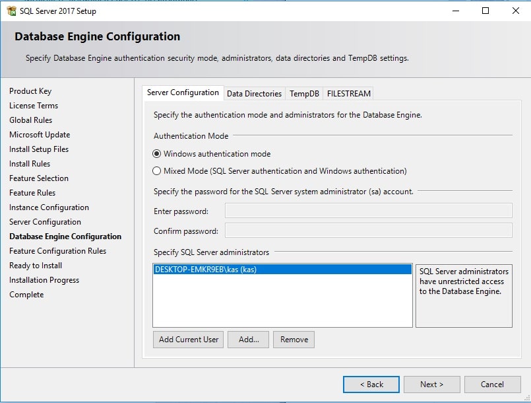Viewport: 531px width, 403px height.
Task: Click Remove to delete selected administrator
Action: click(294, 340)
